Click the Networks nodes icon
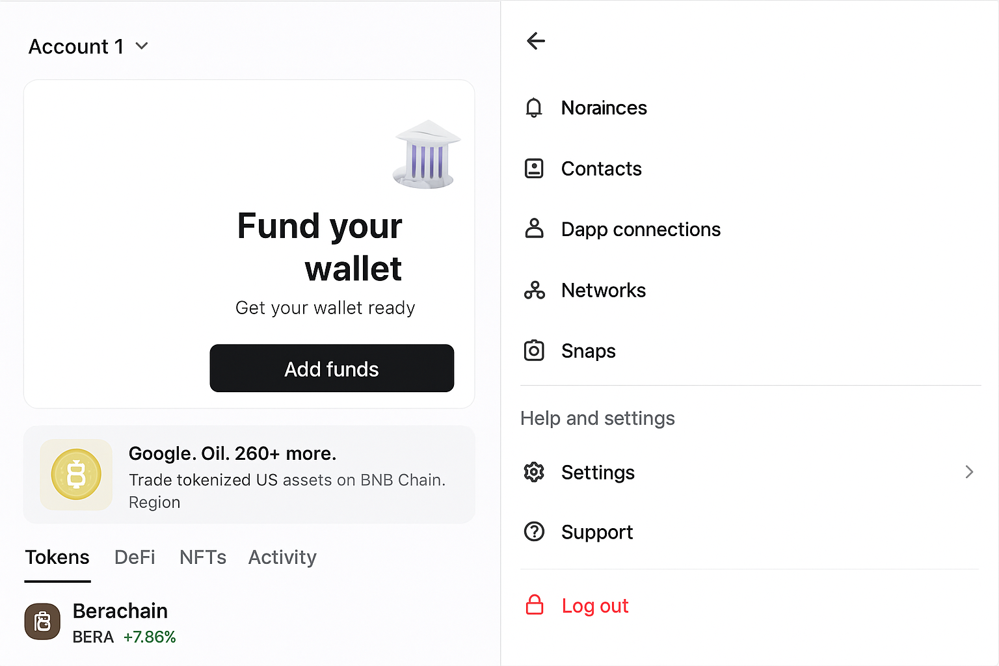 (534, 290)
